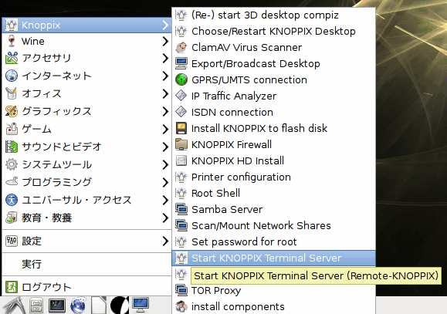Click the サウンドとビデオ film icon
Viewport: 447px width, 314px height.
click(x=12, y=147)
